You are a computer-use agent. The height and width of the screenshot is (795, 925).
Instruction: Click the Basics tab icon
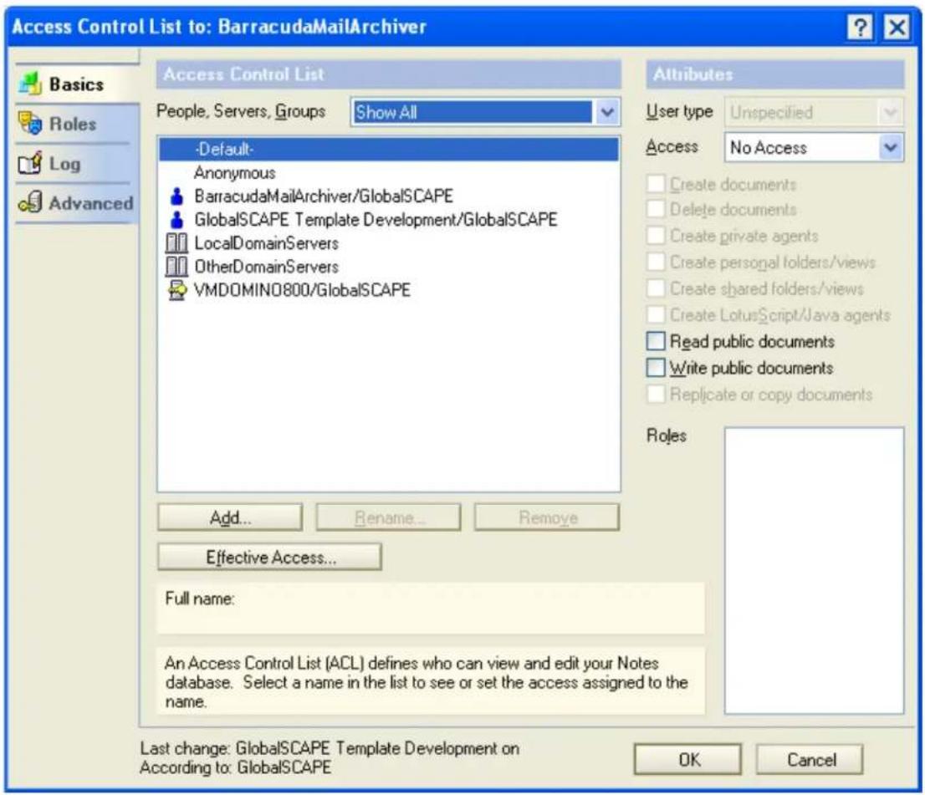[30, 84]
